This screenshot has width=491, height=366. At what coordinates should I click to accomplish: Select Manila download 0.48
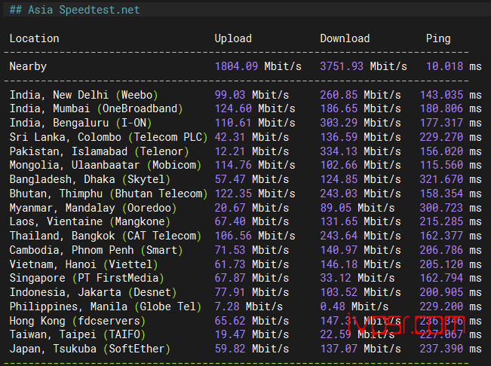coord(333,307)
